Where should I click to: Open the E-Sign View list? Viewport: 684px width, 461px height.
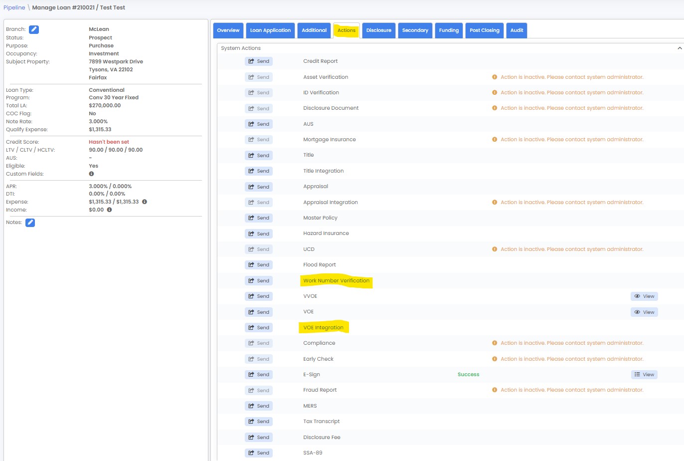(644, 375)
